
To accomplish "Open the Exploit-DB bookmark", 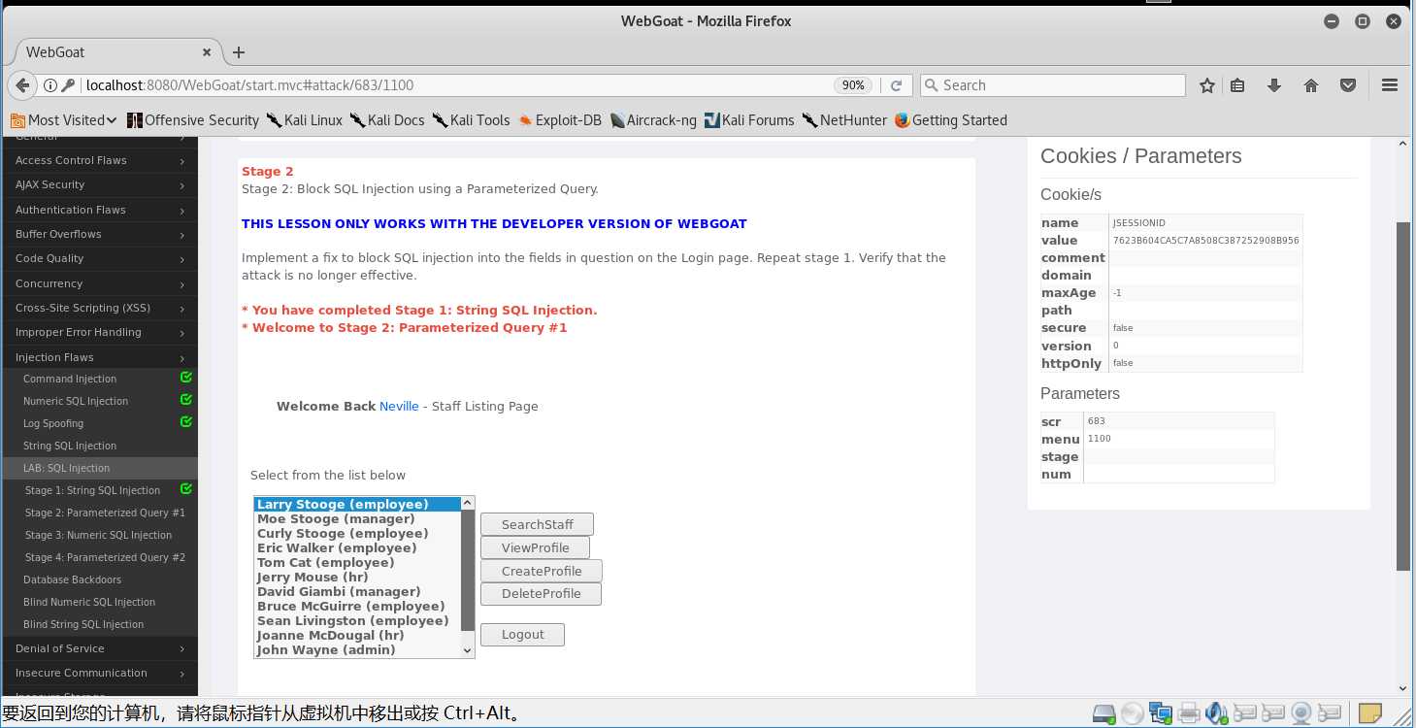I will point(560,120).
